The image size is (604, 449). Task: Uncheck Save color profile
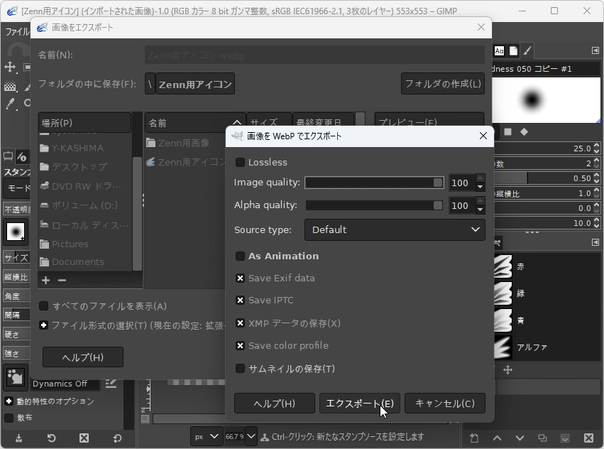point(240,345)
